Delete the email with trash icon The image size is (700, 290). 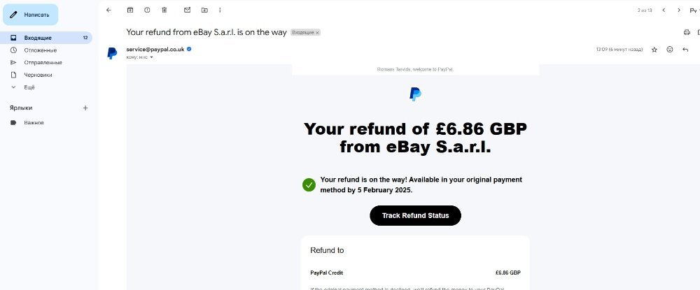pyautogui.click(x=164, y=10)
